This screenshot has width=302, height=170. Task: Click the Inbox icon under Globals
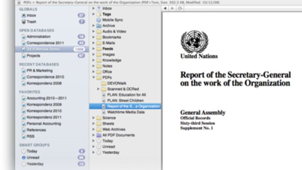[x=23, y=16]
